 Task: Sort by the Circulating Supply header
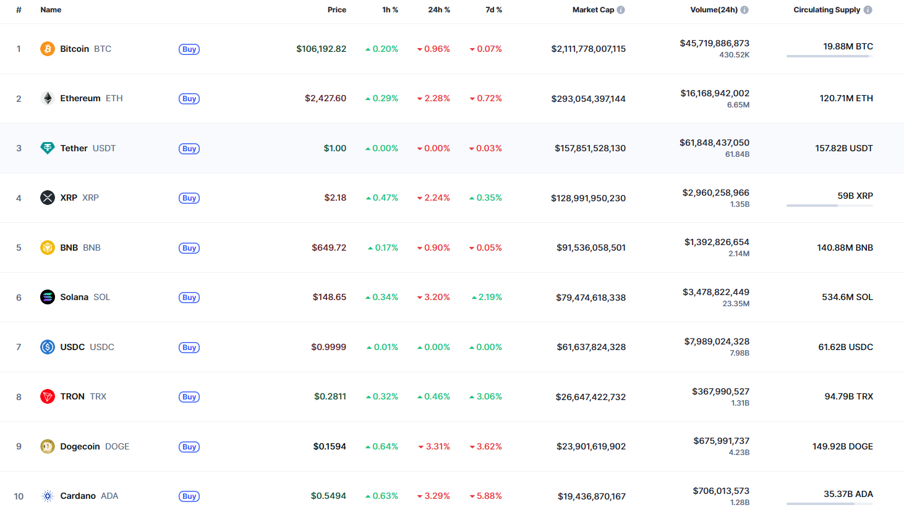point(827,10)
